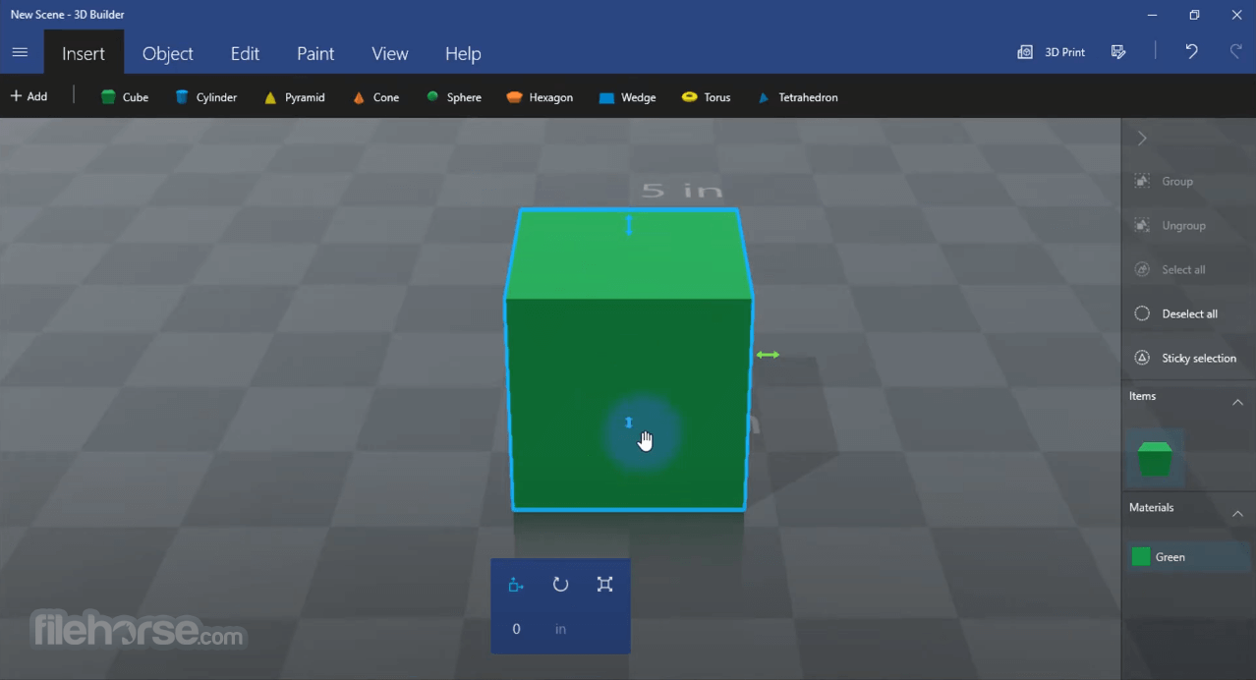Collapse the Materials section
This screenshot has width=1256, height=680.
tap(1237, 514)
